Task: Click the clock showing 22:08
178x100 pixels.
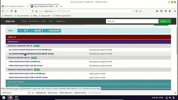Action: click(157, 97)
